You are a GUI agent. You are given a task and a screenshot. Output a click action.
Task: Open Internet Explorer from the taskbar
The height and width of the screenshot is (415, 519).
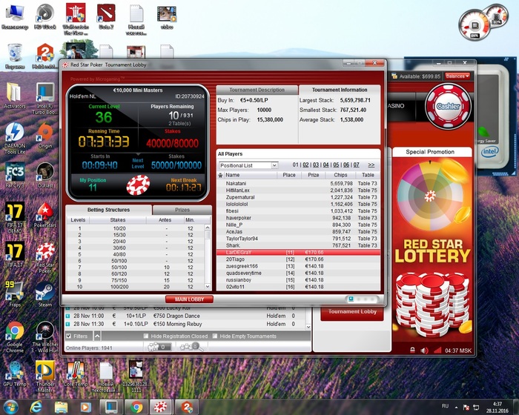(x=36, y=407)
